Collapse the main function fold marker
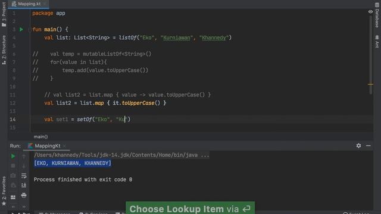 point(30,30)
